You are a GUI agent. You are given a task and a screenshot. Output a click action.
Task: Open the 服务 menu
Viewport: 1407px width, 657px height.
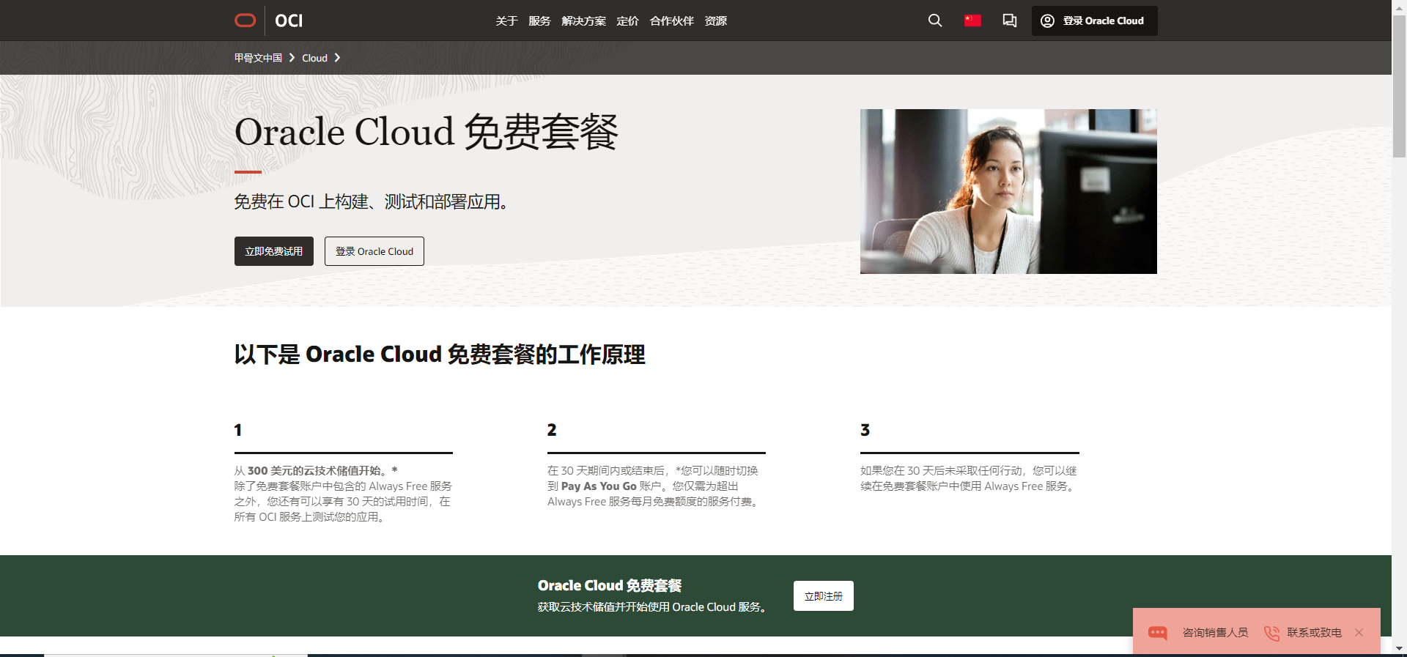tap(539, 21)
